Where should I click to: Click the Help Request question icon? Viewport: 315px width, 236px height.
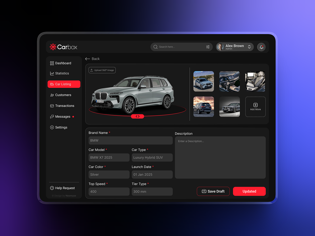click(52, 188)
